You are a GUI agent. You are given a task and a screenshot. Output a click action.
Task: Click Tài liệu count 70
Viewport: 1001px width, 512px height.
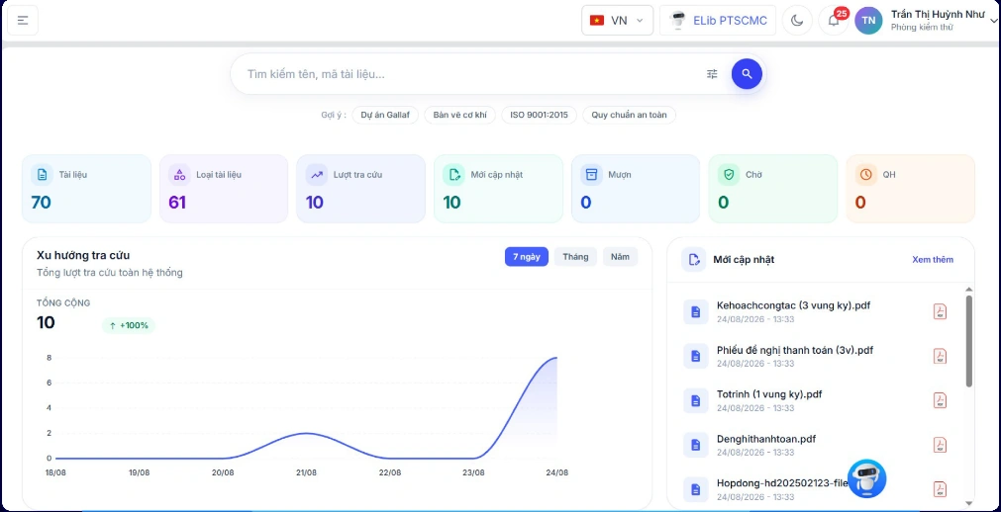[41, 203]
